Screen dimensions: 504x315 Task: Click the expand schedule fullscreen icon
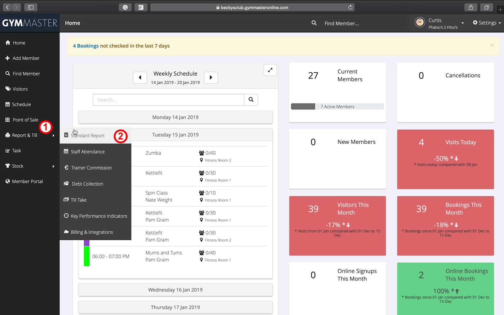coord(270,70)
